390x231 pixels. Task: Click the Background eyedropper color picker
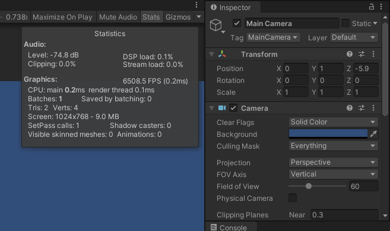(x=373, y=134)
